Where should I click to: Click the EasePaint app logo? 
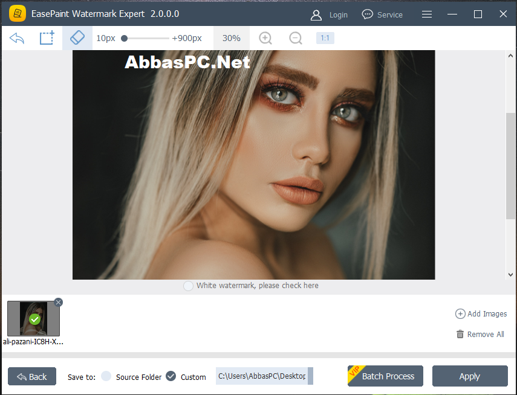point(18,13)
